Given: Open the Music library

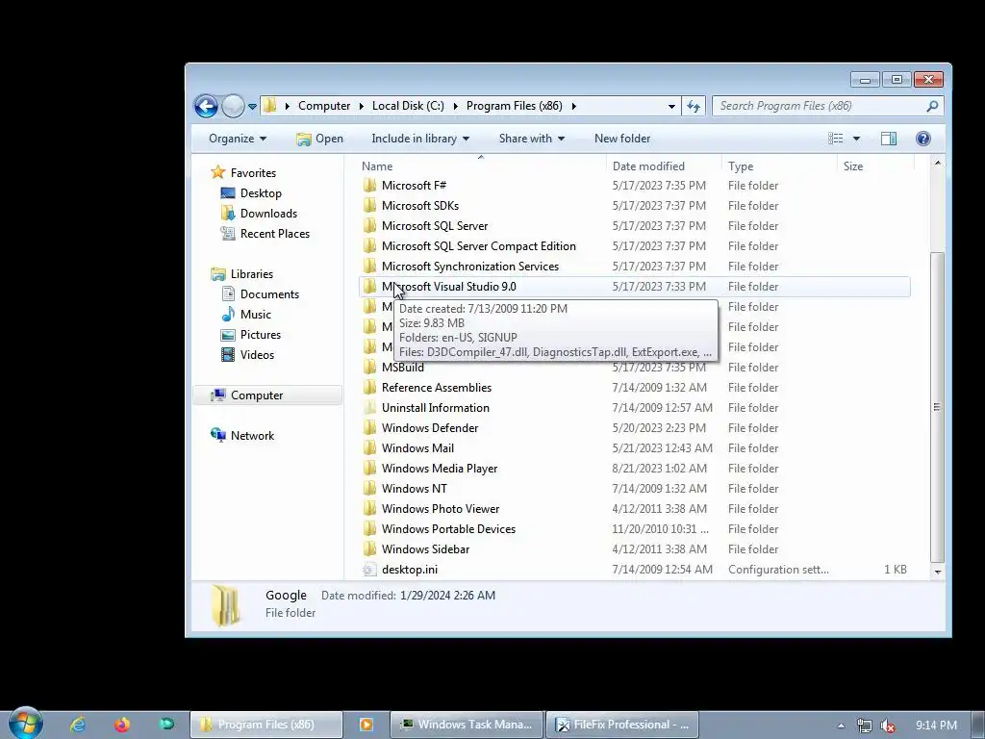Looking at the screenshot, I should click(x=255, y=315).
